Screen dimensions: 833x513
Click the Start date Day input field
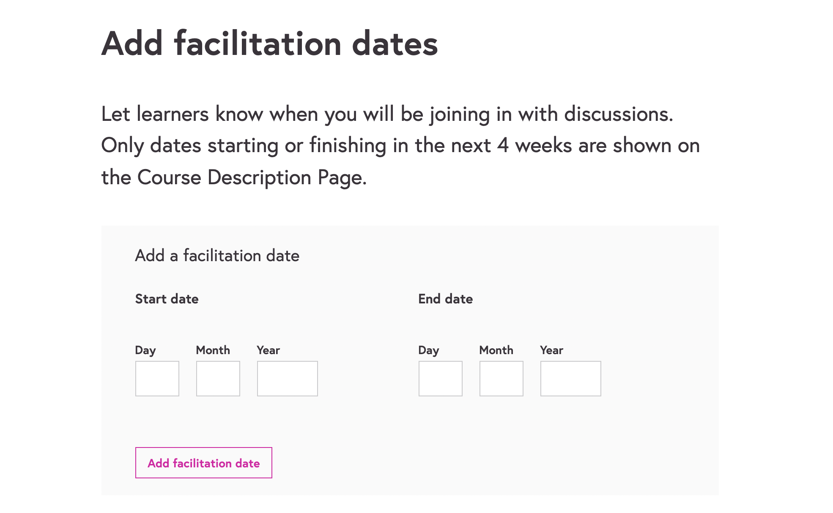coord(157,378)
